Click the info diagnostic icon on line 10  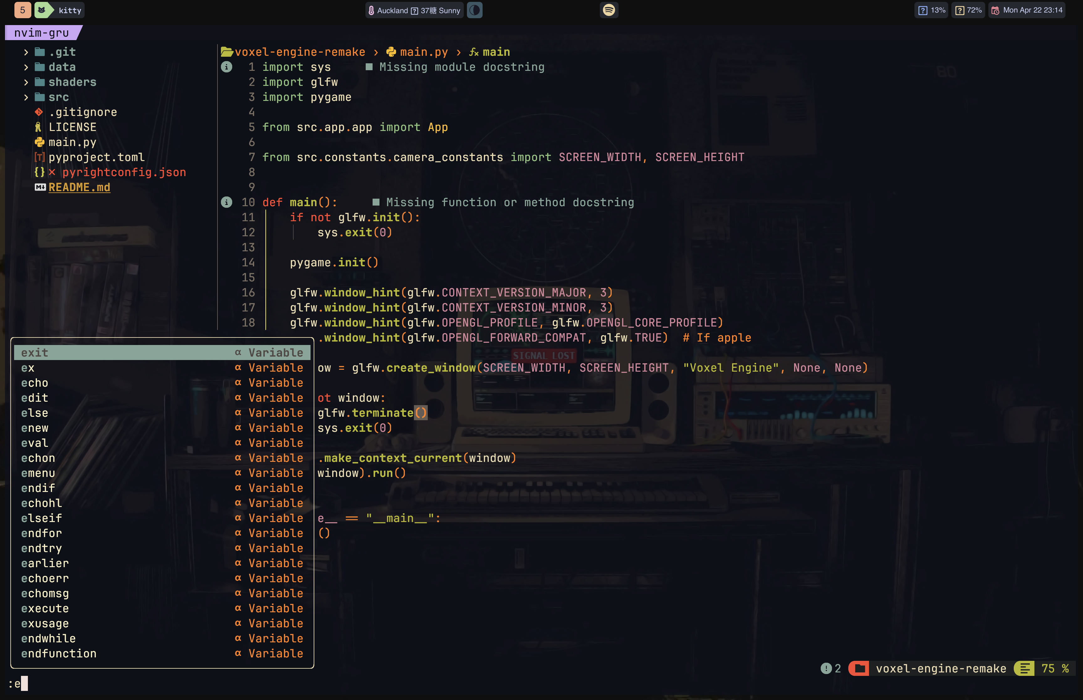226,202
